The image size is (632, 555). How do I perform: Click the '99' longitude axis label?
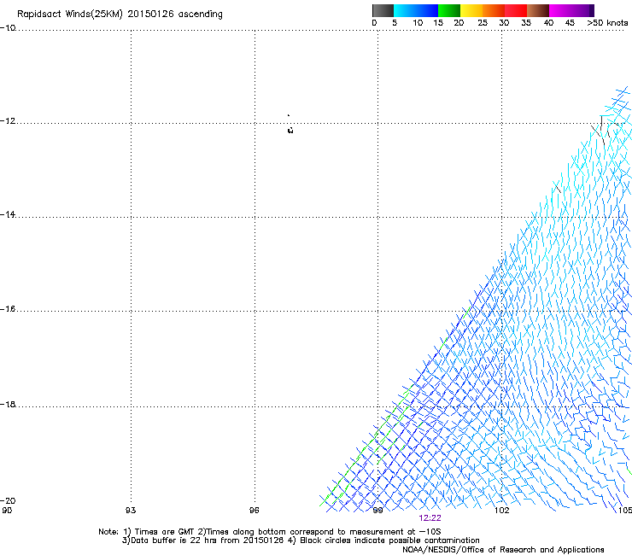[377, 511]
